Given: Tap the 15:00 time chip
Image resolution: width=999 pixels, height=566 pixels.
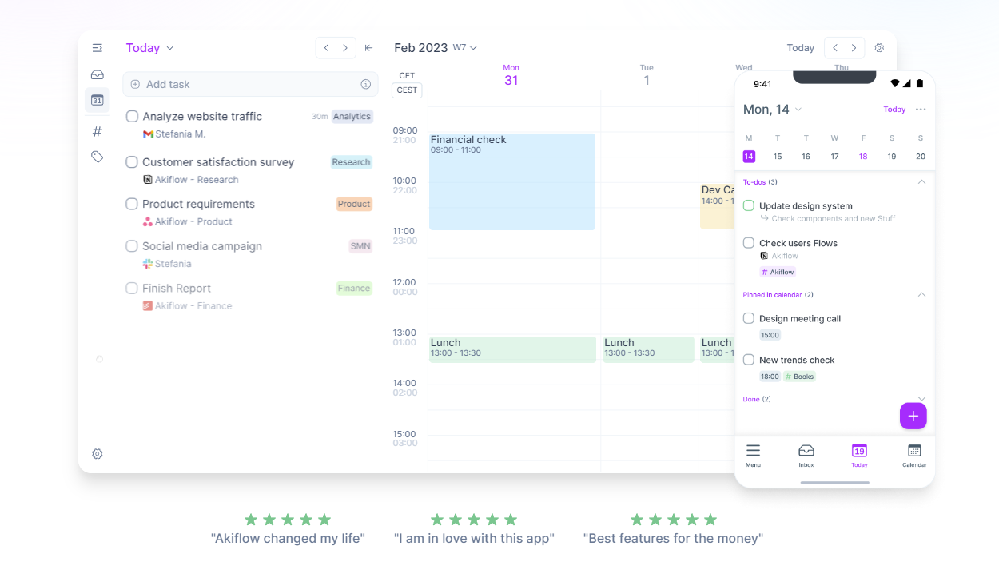Looking at the screenshot, I should tap(770, 335).
